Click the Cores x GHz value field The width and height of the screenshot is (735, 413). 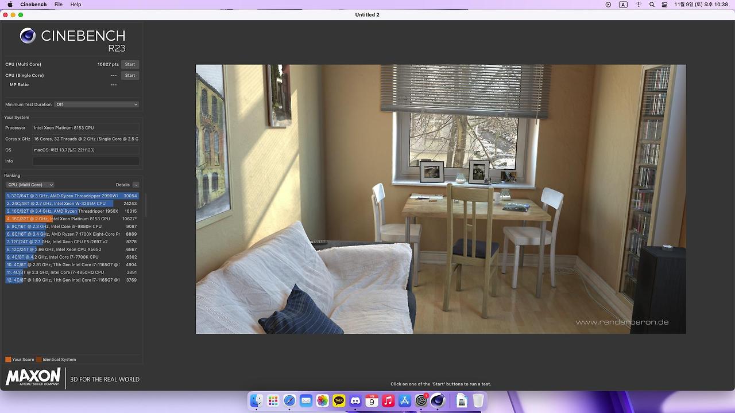tap(86, 139)
